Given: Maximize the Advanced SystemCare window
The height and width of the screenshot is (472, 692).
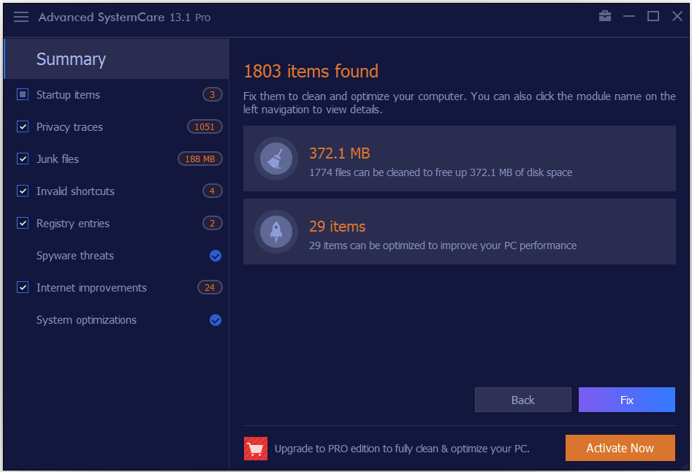Looking at the screenshot, I should 653,16.
